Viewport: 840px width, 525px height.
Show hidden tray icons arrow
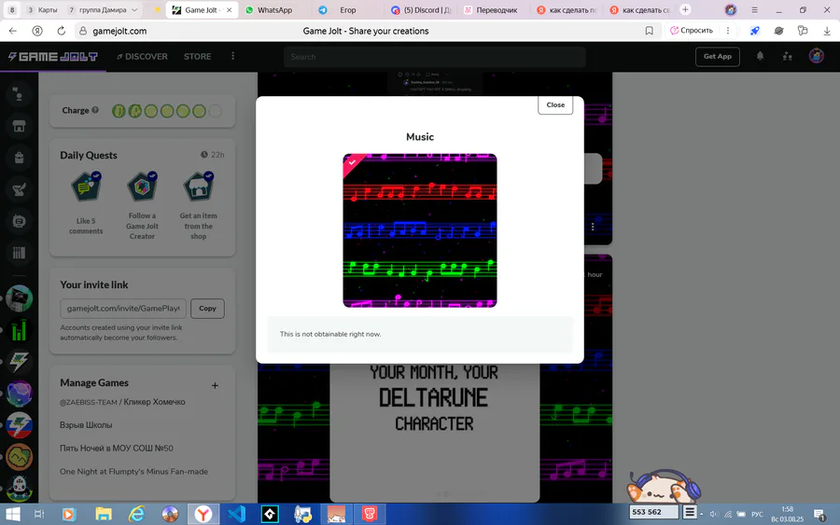point(701,515)
